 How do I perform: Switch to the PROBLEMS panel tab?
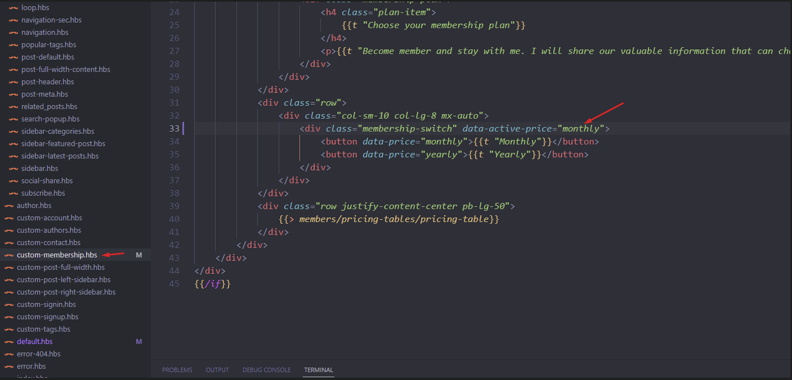pos(177,370)
